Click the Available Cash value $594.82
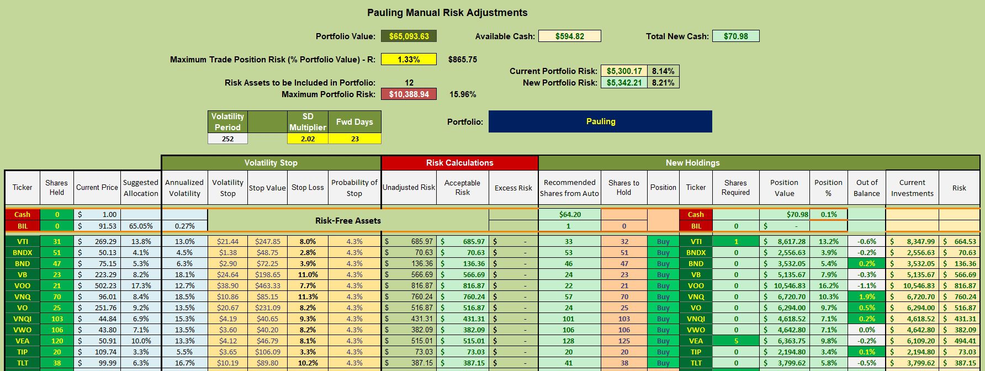 569,36
